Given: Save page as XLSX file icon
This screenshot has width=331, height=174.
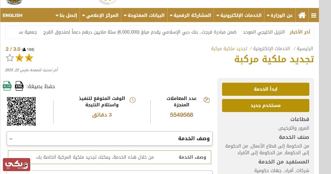Looking at the screenshot, I should (x=7, y=86).
